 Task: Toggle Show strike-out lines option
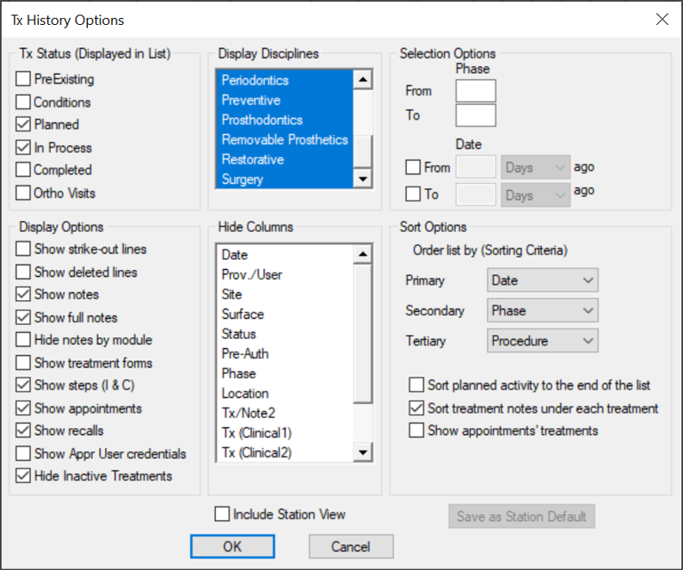(23, 249)
